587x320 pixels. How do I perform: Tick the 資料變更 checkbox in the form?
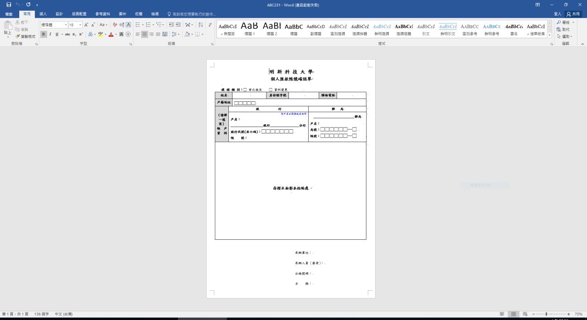click(x=271, y=90)
